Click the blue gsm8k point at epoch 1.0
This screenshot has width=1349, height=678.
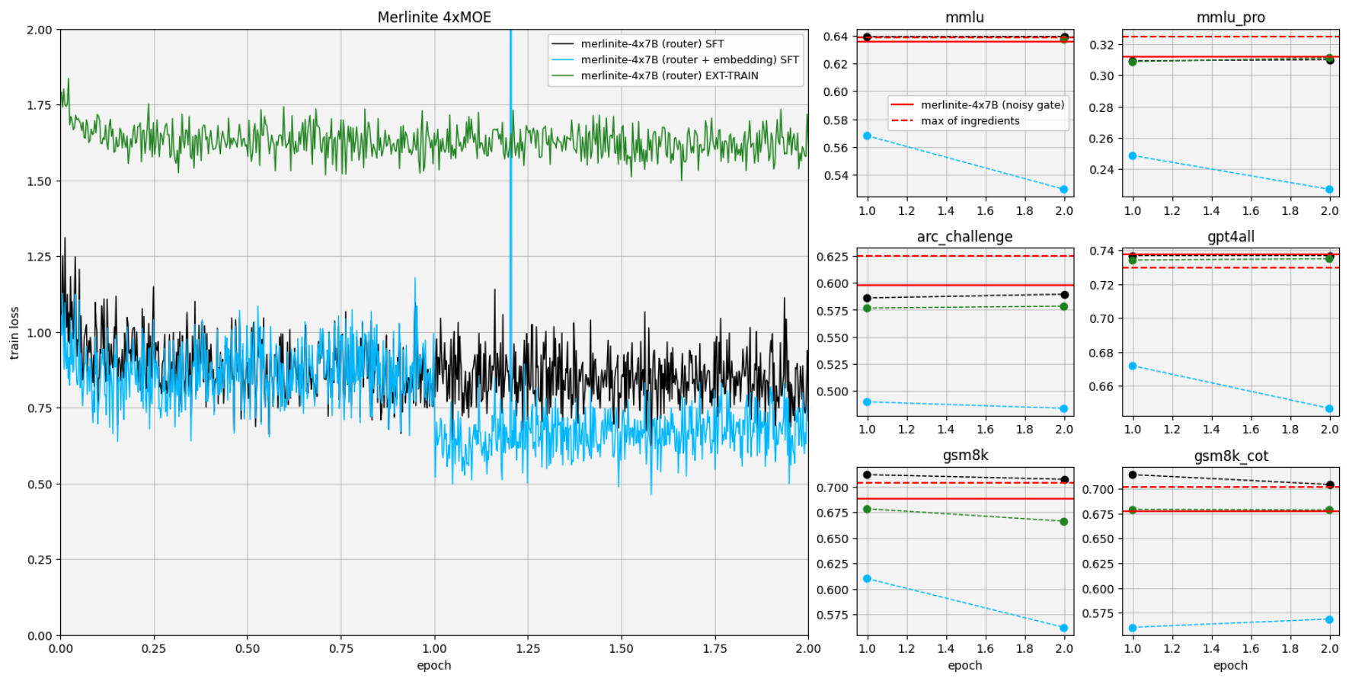[x=867, y=578]
